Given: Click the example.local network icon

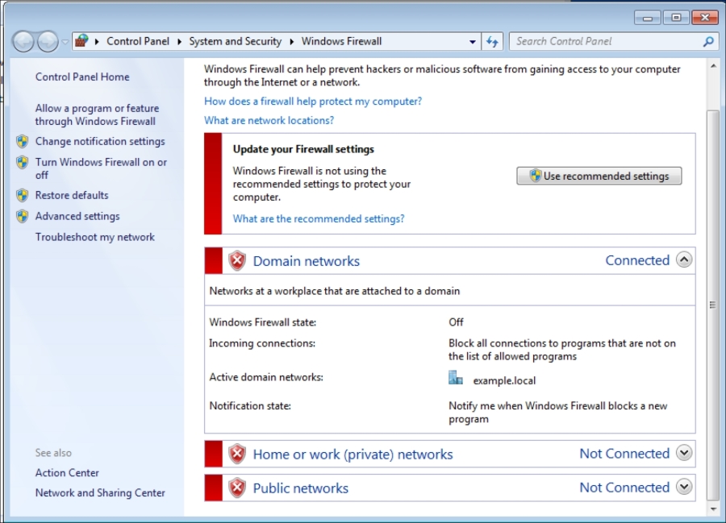Looking at the screenshot, I should [x=456, y=379].
